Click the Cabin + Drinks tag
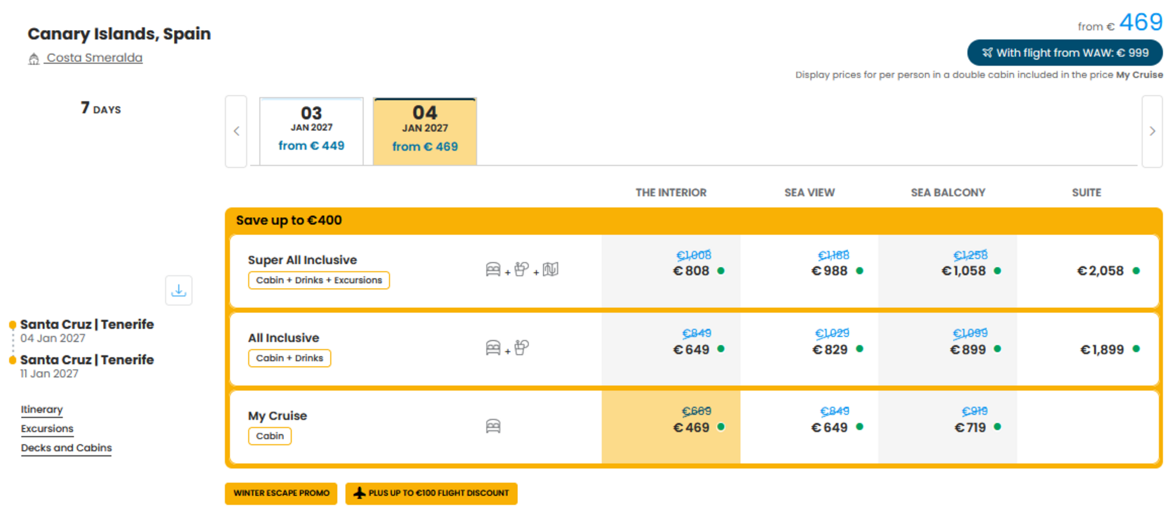The width and height of the screenshot is (1167, 511). pyautogui.click(x=290, y=358)
